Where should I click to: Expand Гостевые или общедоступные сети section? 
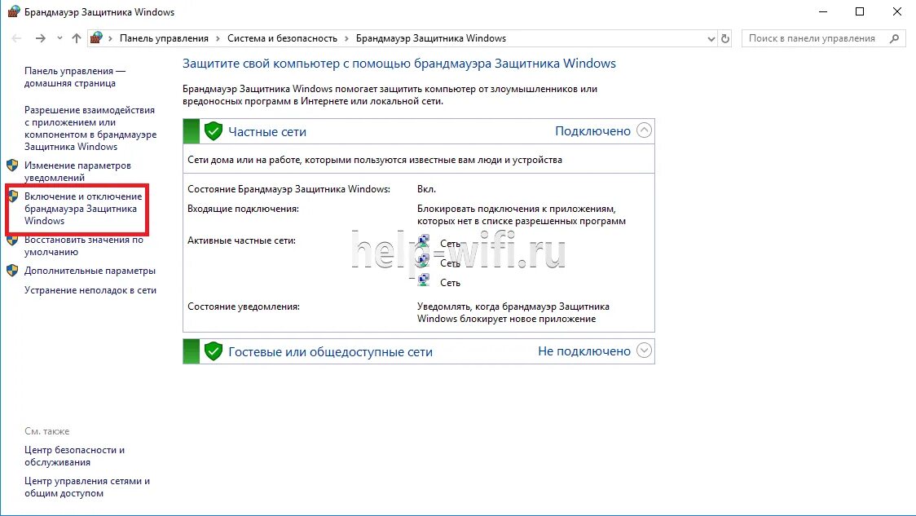[x=644, y=351]
